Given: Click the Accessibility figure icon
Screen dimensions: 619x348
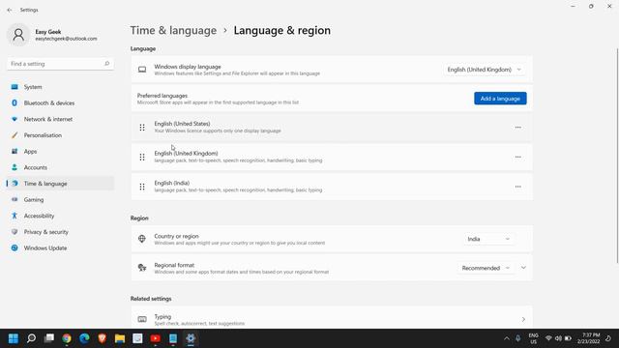Looking at the screenshot, I should pyautogui.click(x=15, y=216).
